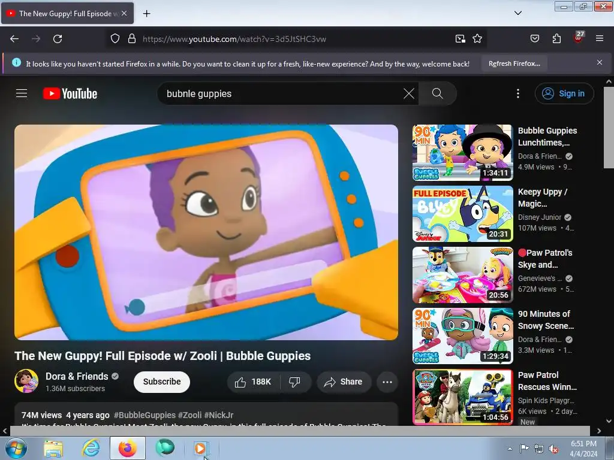Open the YouTube guide menu icon

click(x=22, y=93)
